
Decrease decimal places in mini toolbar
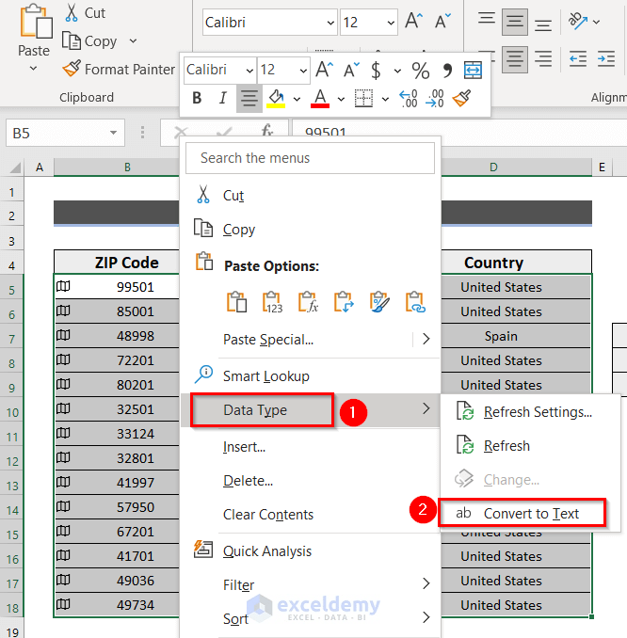coord(434,99)
